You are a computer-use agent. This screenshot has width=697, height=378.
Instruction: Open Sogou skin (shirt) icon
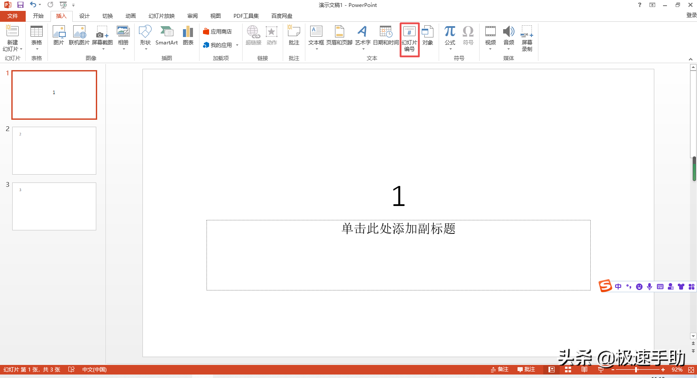pyautogui.click(x=681, y=287)
